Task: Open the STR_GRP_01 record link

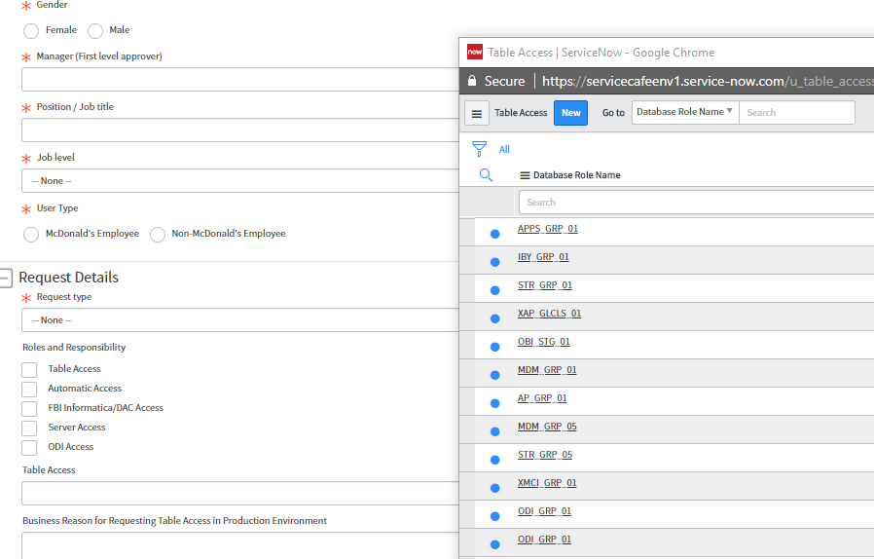Action: point(545,285)
